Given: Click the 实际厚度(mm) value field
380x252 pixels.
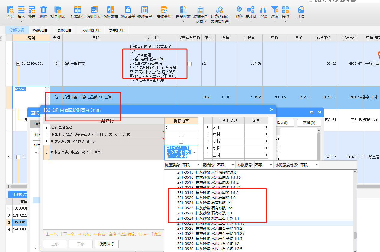Looking at the screenshot, I should coord(181,128).
